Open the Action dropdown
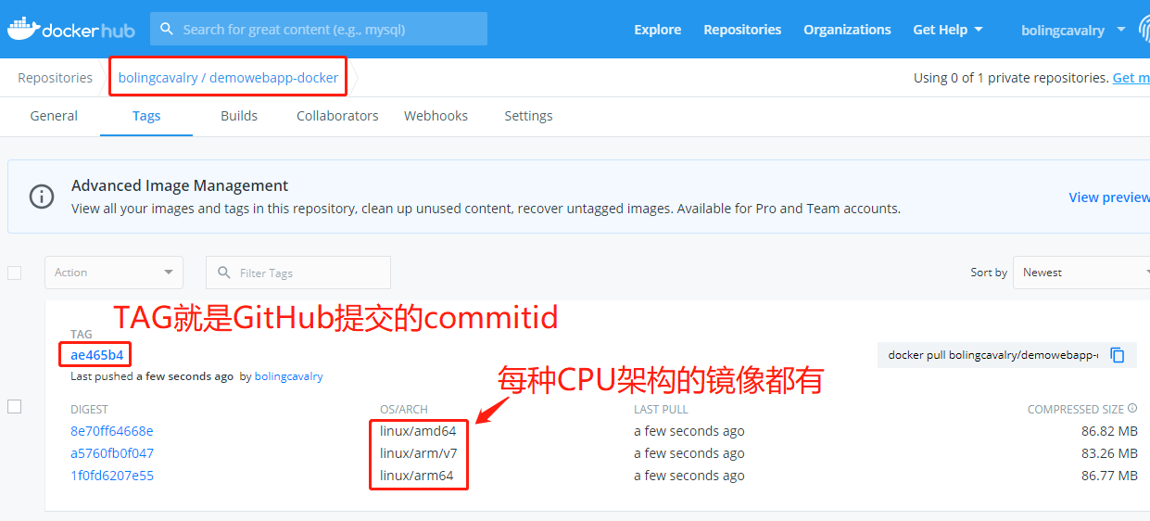1150x521 pixels. click(x=114, y=273)
